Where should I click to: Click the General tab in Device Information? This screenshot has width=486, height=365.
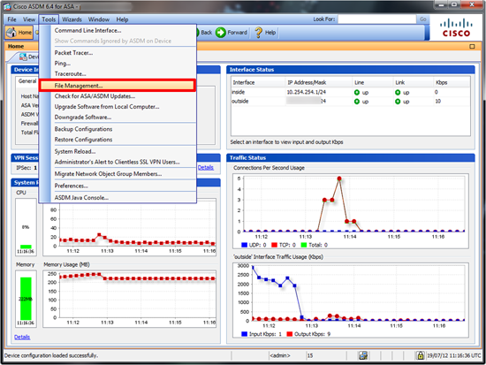click(x=27, y=81)
